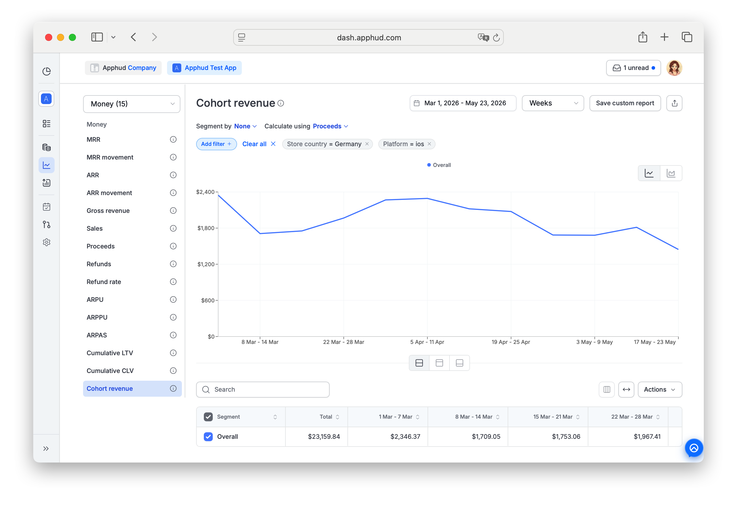Open the dashboard list sidebar icon
This screenshot has width=737, height=507.
[x=46, y=124]
